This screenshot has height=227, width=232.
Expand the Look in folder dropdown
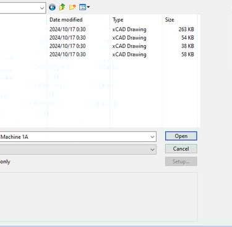pos(42,8)
